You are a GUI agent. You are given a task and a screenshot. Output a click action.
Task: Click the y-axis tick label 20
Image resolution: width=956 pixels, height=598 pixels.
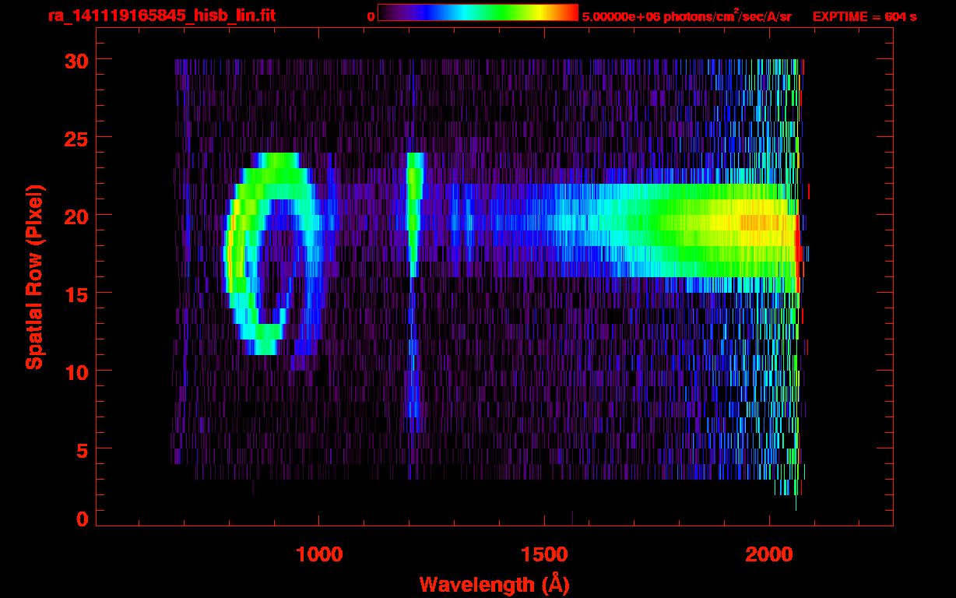point(77,216)
